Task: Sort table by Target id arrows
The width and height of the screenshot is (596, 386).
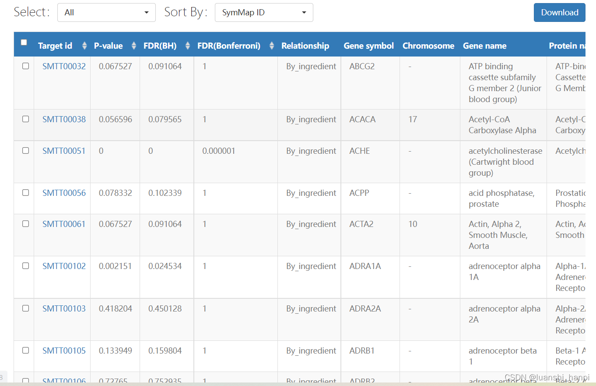Action: click(84, 46)
